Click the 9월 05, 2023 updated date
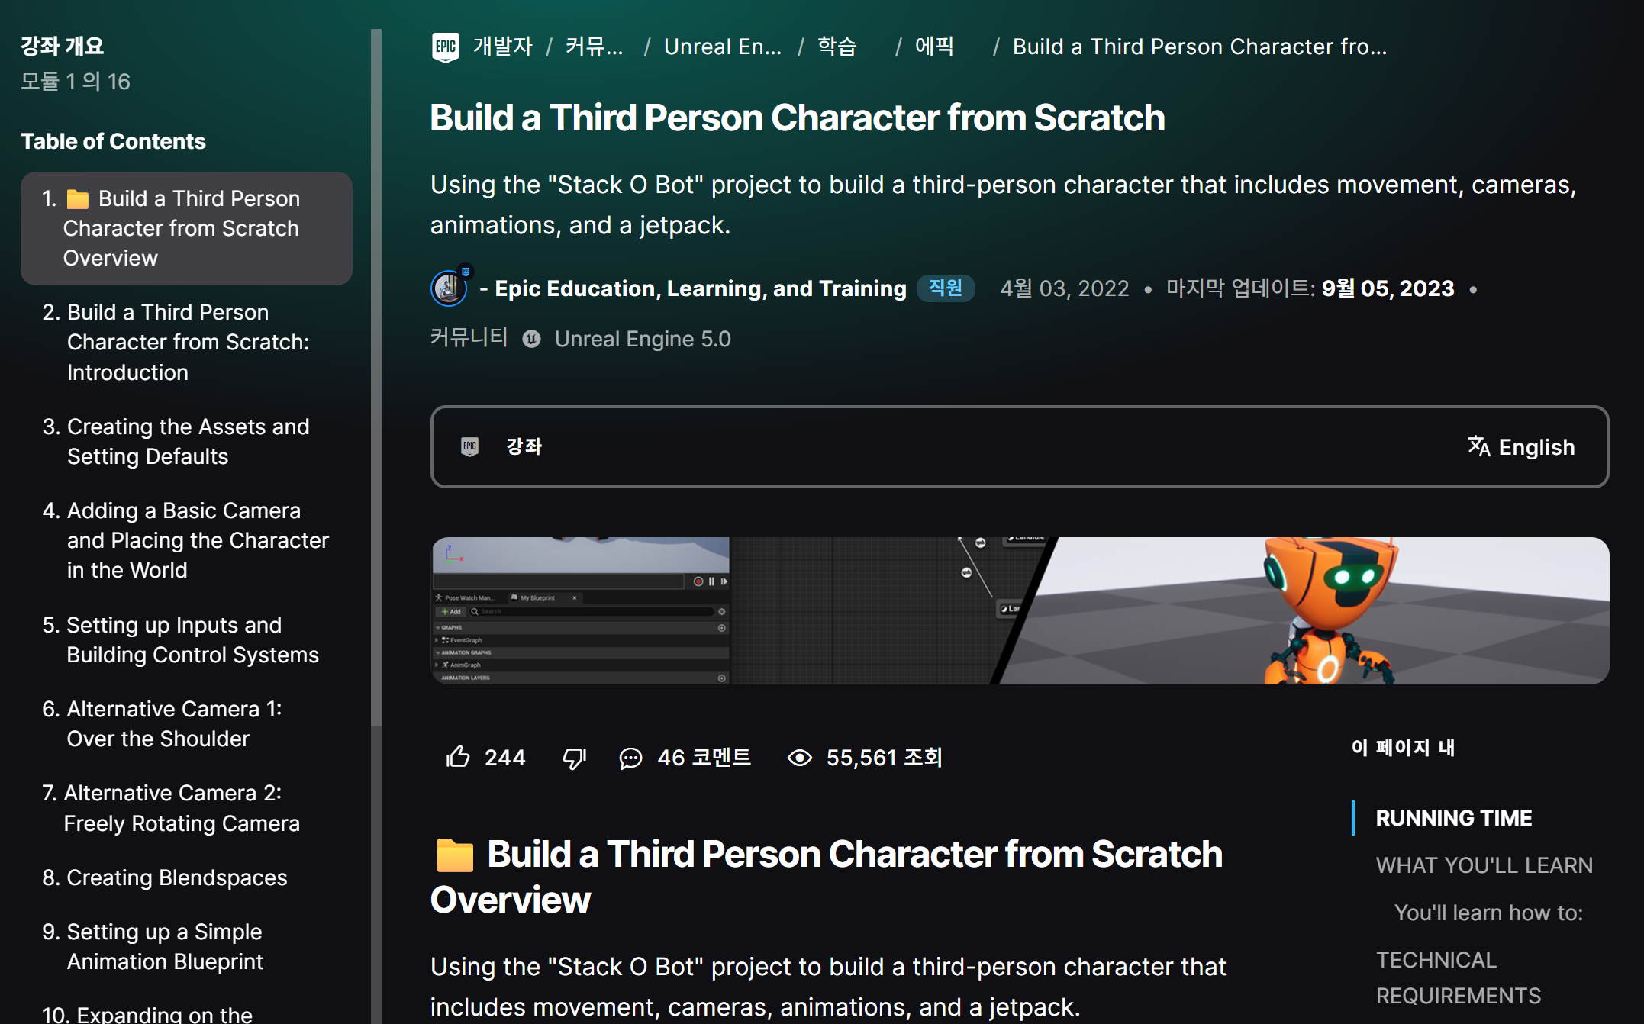 point(1388,288)
